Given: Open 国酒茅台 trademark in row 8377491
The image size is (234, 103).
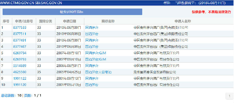Looking at the screenshot, I should [x=92, y=40].
